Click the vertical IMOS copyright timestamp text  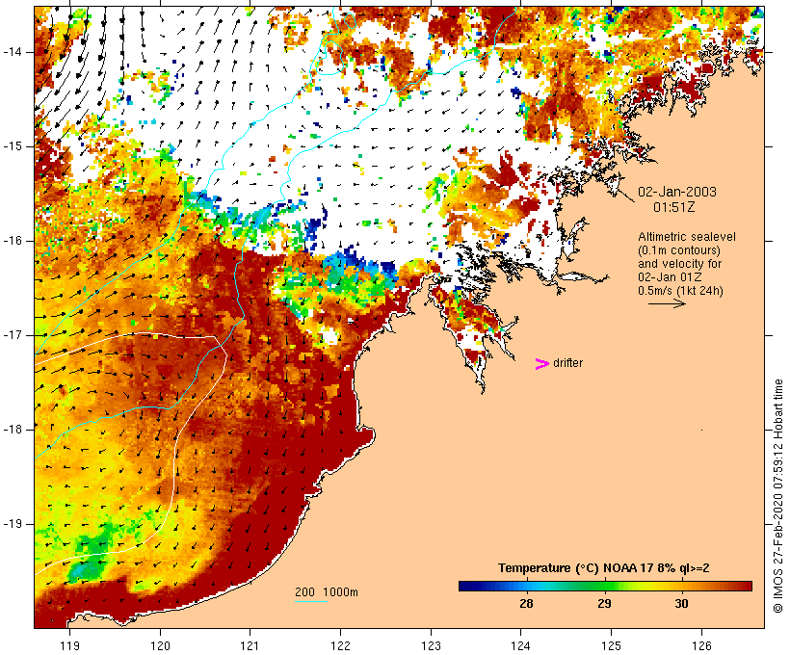coord(777,496)
